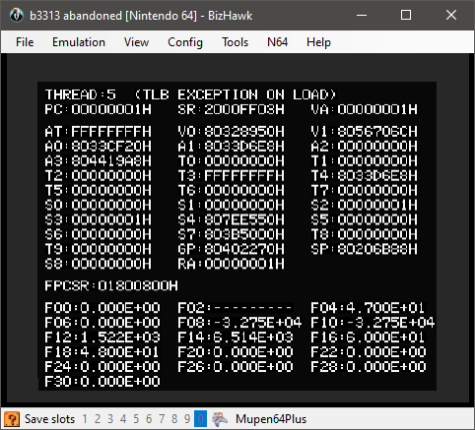
Task: Open the View menu
Action: 136,42
